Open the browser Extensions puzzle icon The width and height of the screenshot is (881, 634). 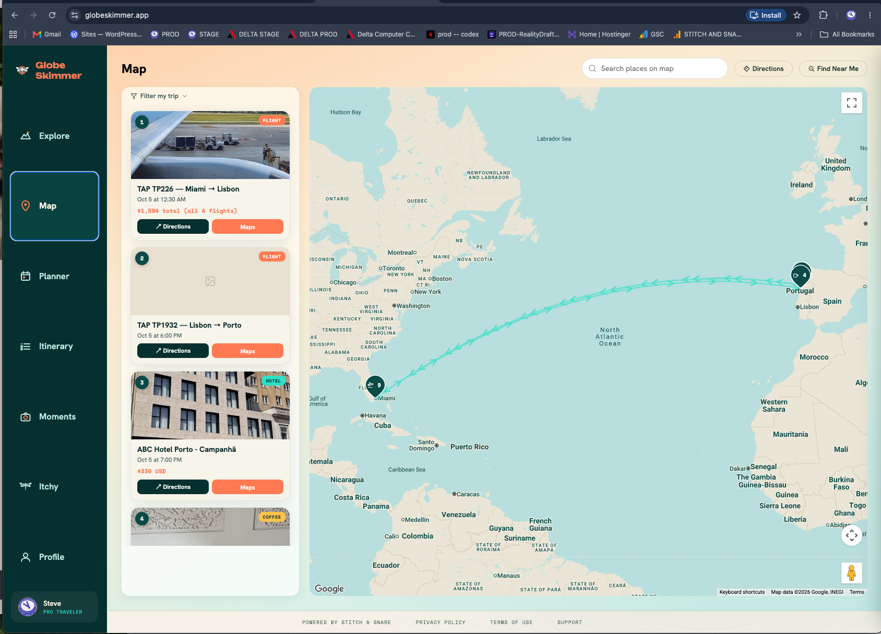823,15
